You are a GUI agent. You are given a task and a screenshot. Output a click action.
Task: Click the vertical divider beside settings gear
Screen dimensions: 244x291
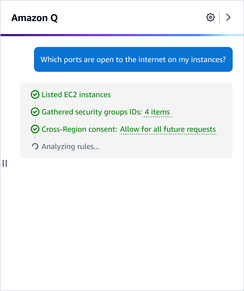pos(219,17)
